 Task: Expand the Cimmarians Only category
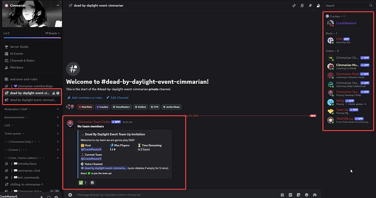click(x=22, y=142)
